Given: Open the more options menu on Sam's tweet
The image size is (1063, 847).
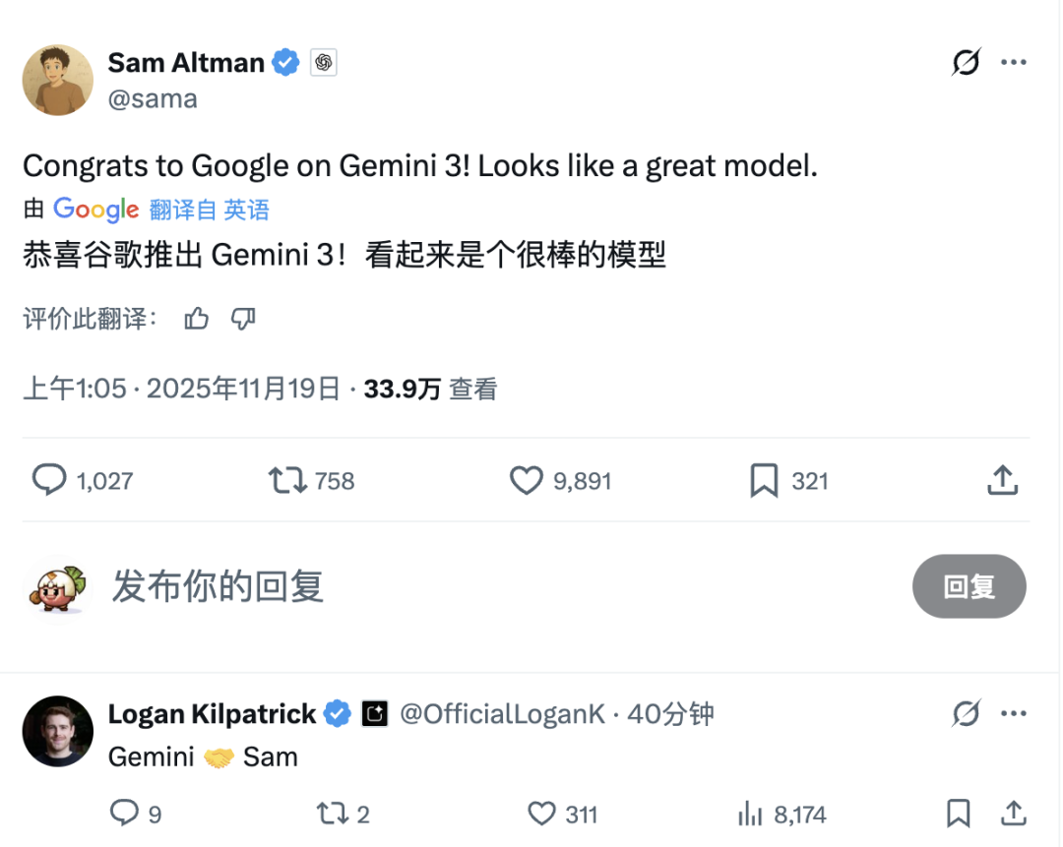Looking at the screenshot, I should [1013, 62].
